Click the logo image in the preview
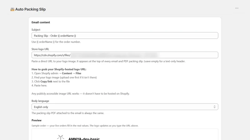 tap(61, 138)
